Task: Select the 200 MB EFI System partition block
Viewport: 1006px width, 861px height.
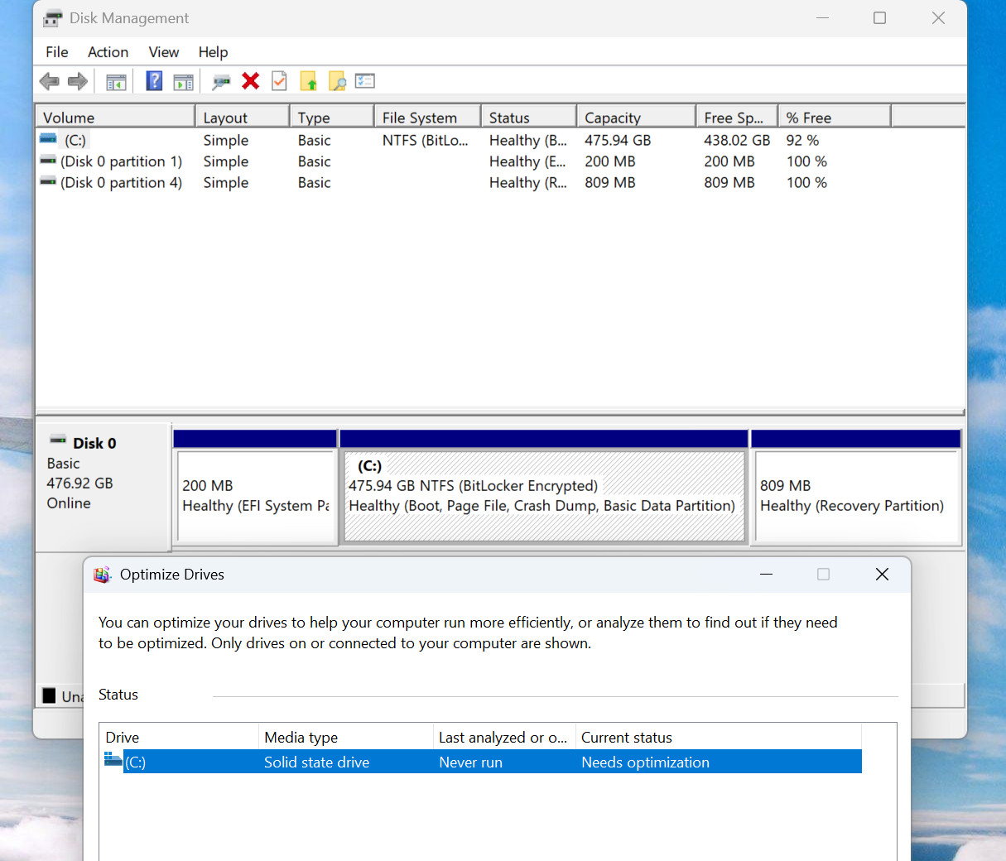Action: [256, 496]
